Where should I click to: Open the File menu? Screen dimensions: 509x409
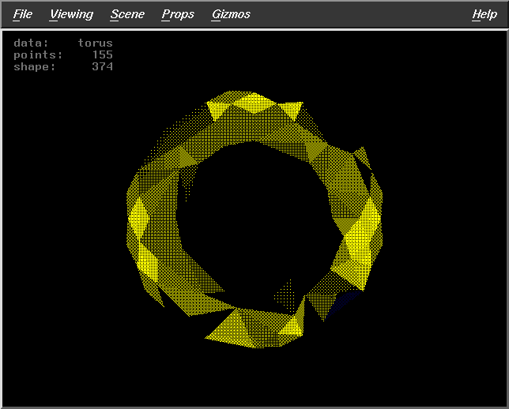(x=23, y=14)
